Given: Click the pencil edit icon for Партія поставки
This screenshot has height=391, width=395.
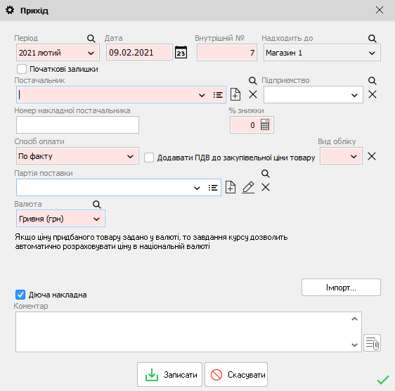Looking at the screenshot, I should (x=248, y=187).
